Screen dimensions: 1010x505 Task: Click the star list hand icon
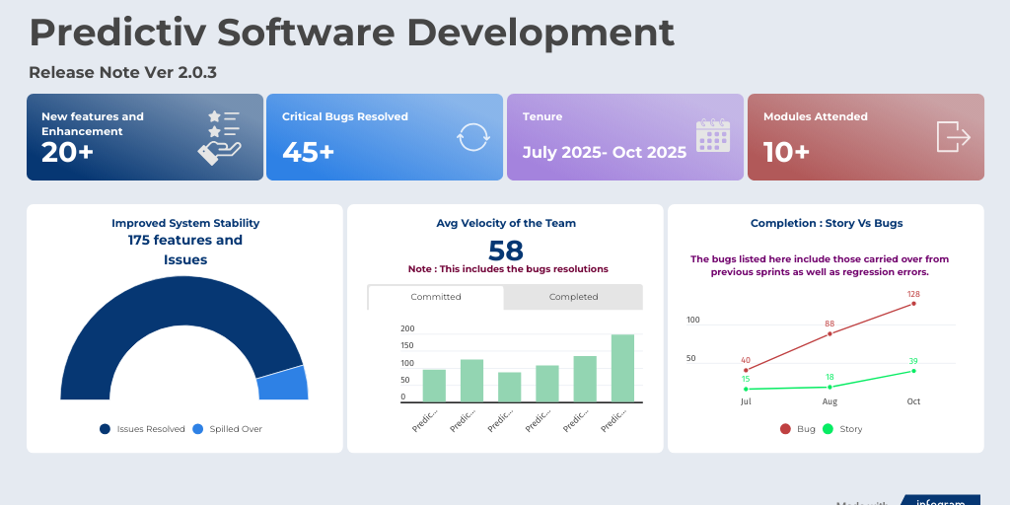tap(219, 137)
